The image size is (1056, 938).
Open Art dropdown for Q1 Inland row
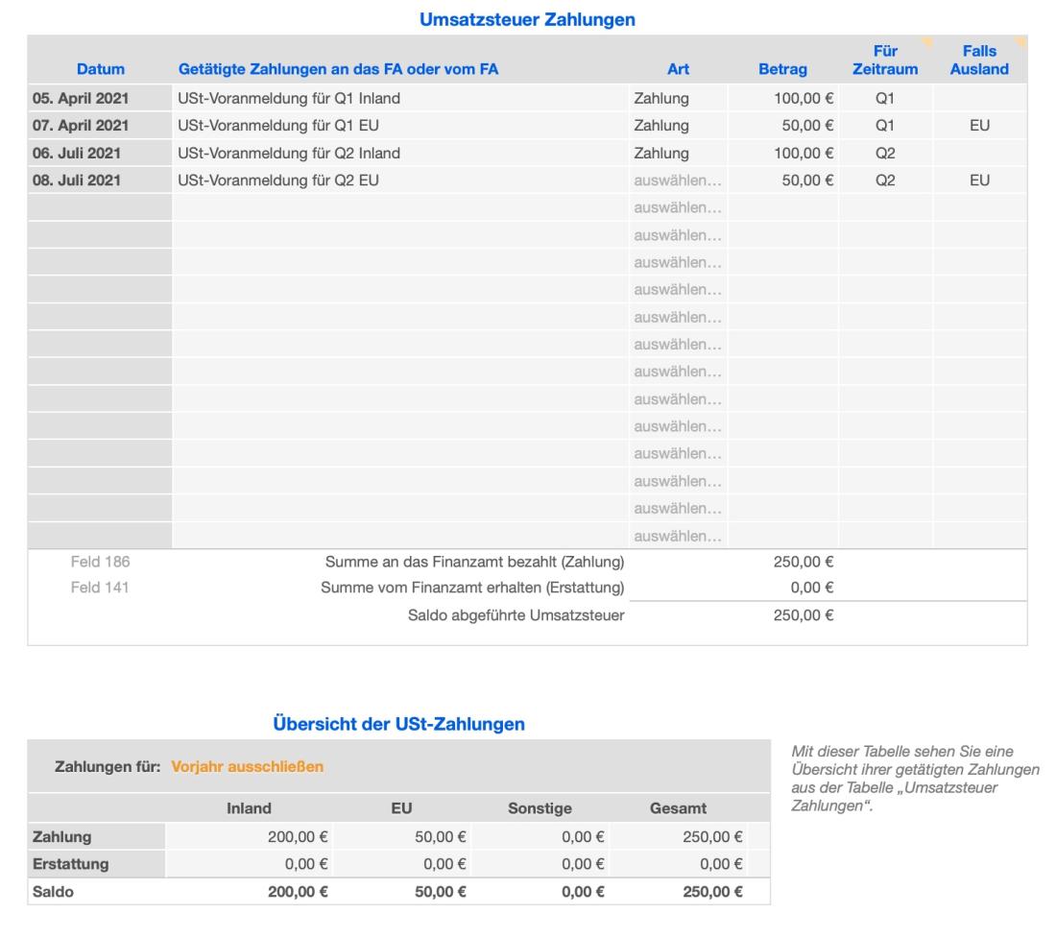678,98
